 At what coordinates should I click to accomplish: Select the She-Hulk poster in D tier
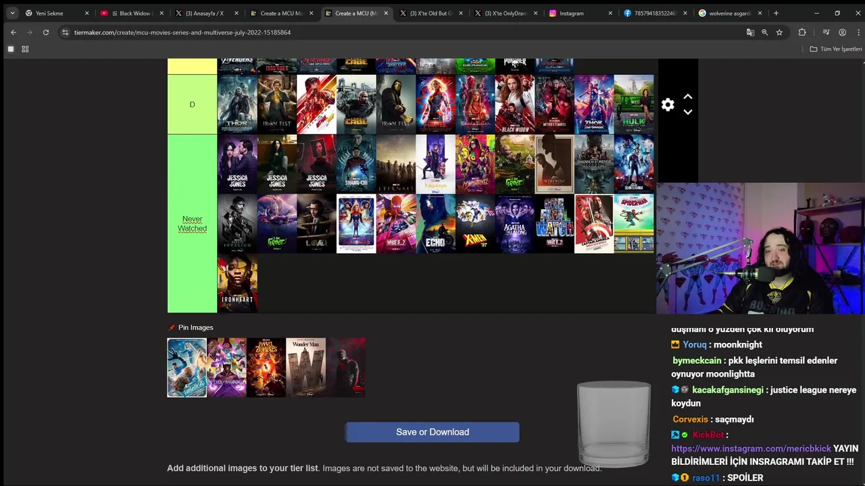[x=634, y=105]
